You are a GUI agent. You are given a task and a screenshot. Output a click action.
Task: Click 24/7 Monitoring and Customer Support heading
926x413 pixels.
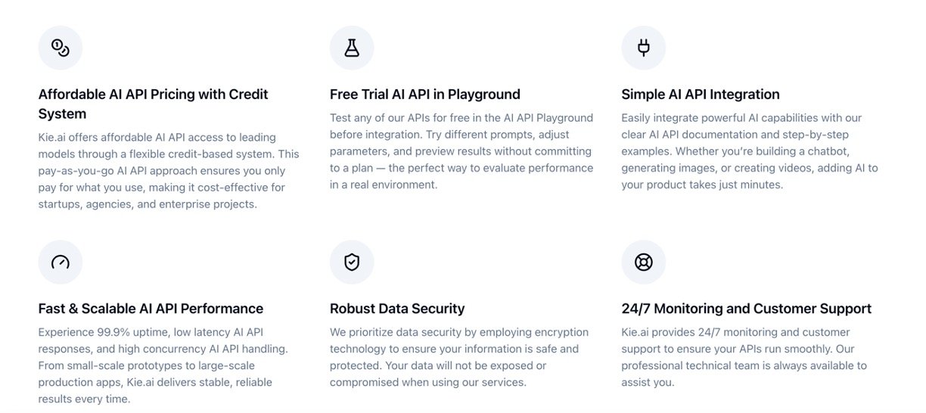click(746, 309)
